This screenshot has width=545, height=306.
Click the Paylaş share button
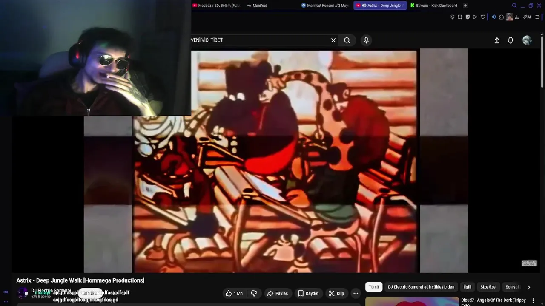point(278,293)
